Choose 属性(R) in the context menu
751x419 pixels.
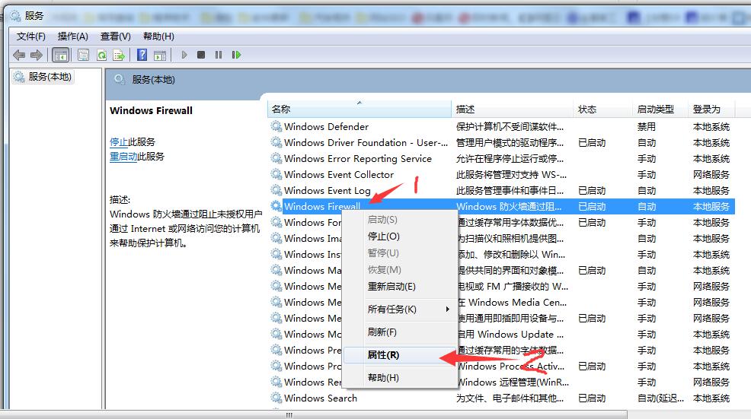coord(401,355)
